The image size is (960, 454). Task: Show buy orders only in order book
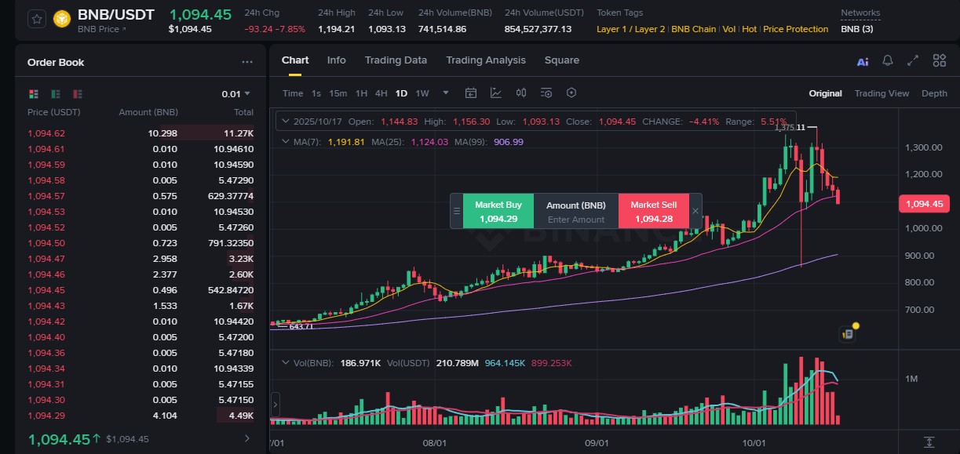[x=56, y=94]
